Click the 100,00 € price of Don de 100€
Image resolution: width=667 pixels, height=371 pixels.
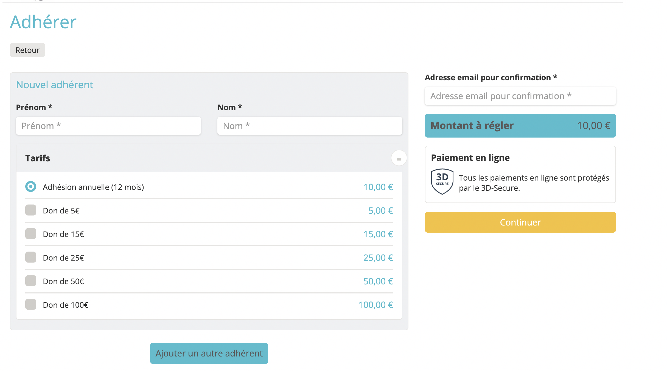375,305
